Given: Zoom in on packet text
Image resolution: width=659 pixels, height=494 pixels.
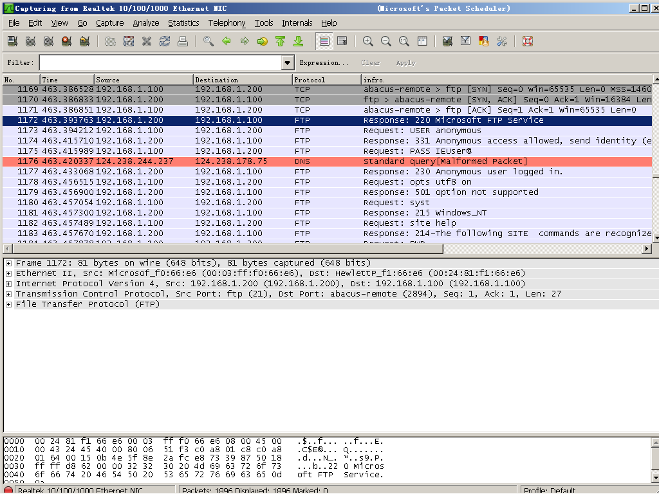Looking at the screenshot, I should click(x=368, y=41).
